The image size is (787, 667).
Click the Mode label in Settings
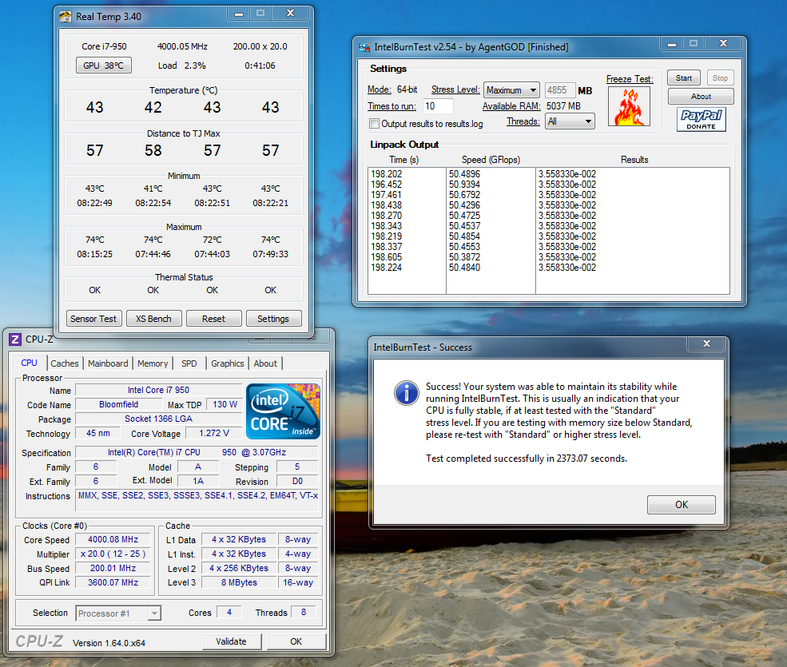point(379,89)
